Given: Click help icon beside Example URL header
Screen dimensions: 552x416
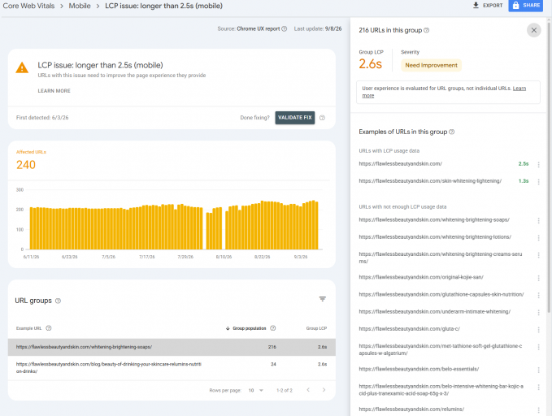Looking at the screenshot, I should pyautogui.click(x=49, y=328).
